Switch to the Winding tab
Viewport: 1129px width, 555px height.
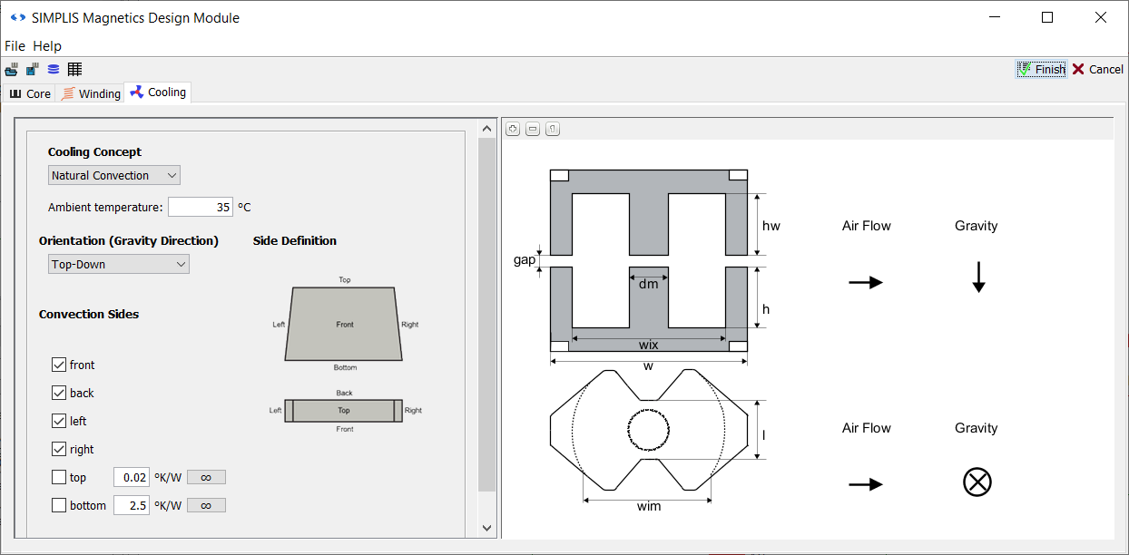tap(91, 93)
